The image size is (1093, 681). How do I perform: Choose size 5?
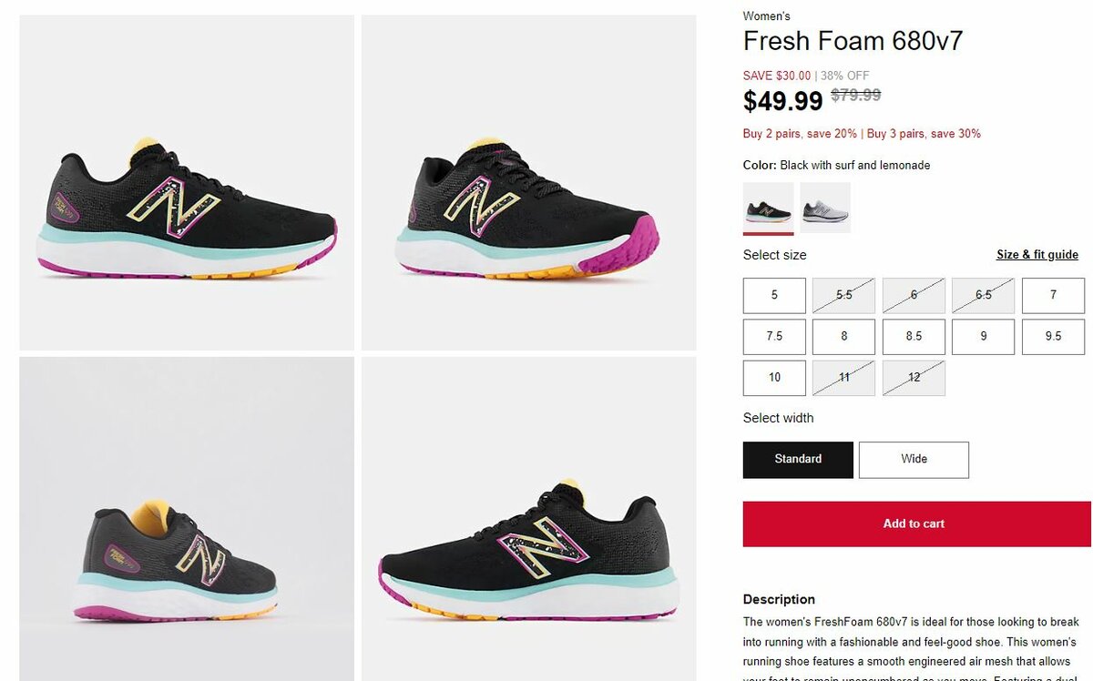(x=774, y=296)
